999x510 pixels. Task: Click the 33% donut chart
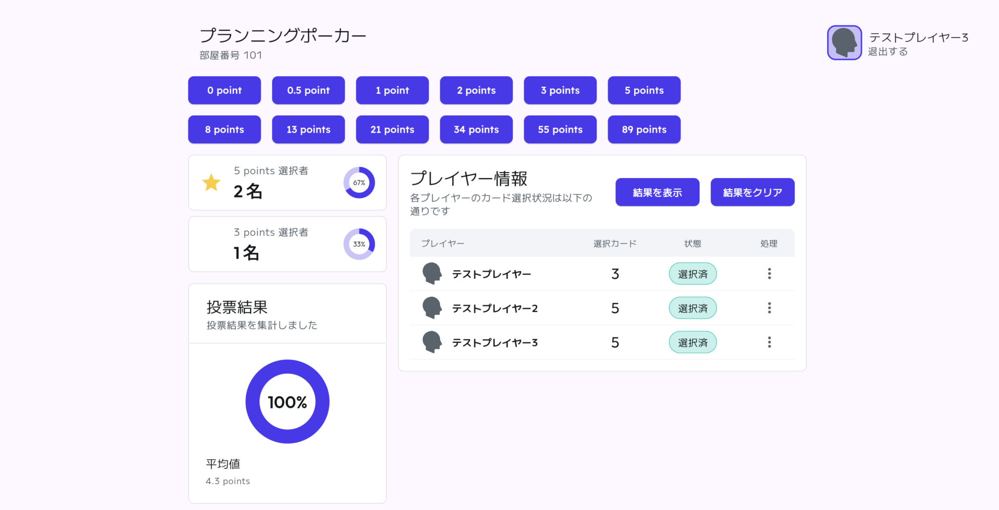(x=359, y=244)
